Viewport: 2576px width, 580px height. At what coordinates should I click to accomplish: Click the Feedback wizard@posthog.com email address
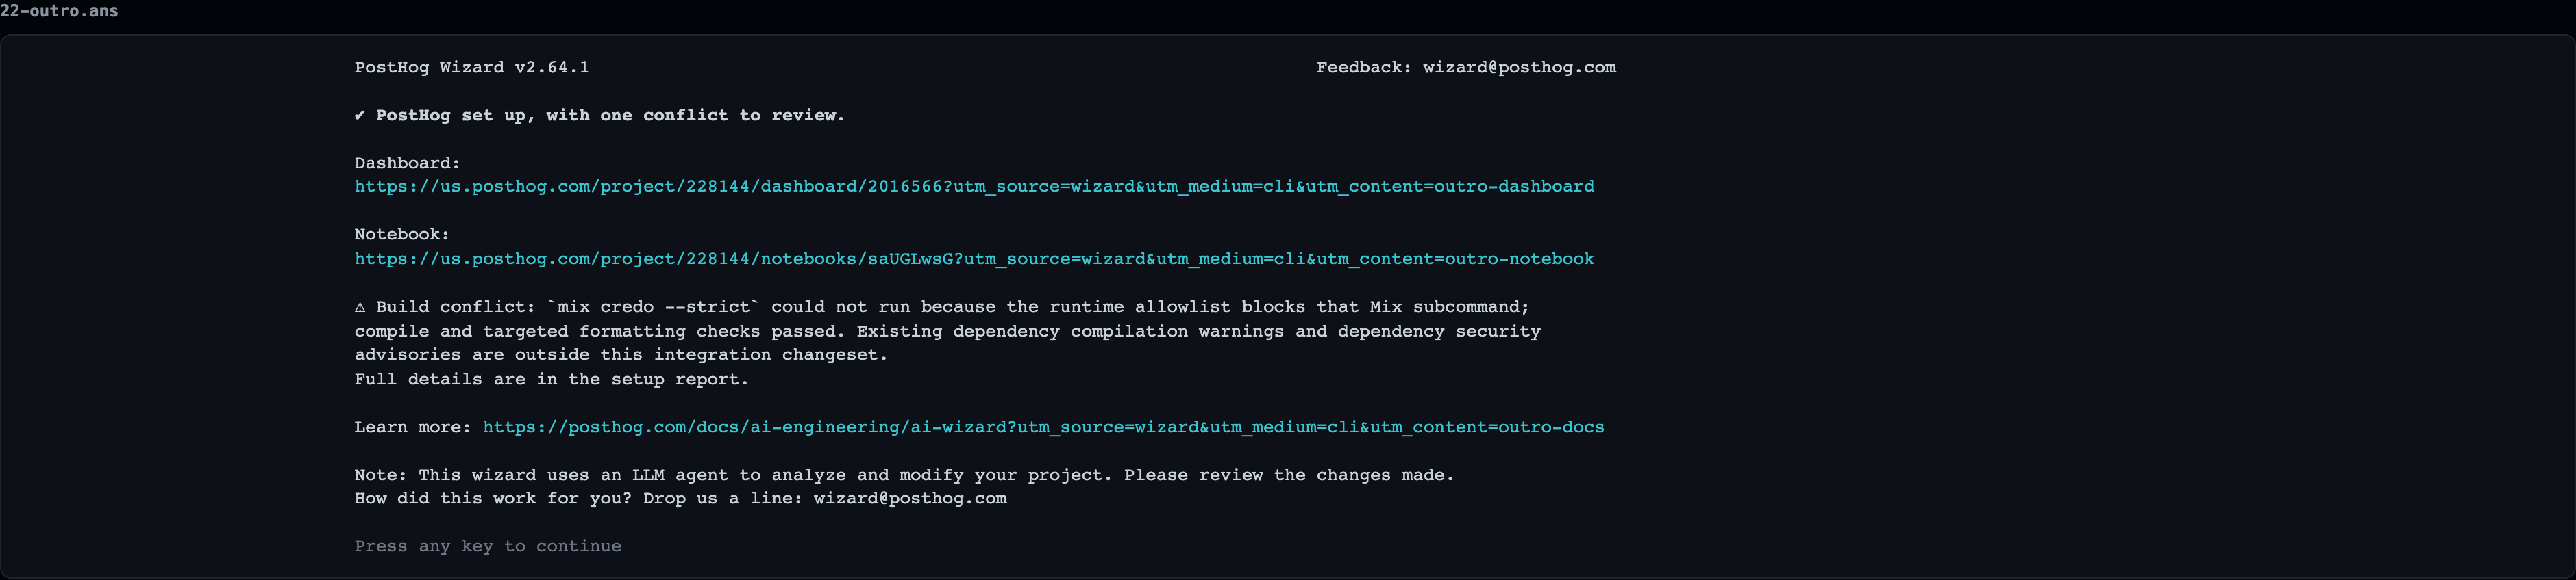[x=1519, y=68]
